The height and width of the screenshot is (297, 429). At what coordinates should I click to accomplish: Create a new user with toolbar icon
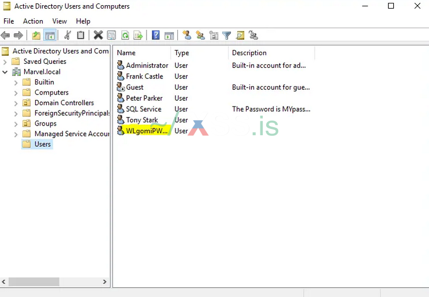(187, 35)
